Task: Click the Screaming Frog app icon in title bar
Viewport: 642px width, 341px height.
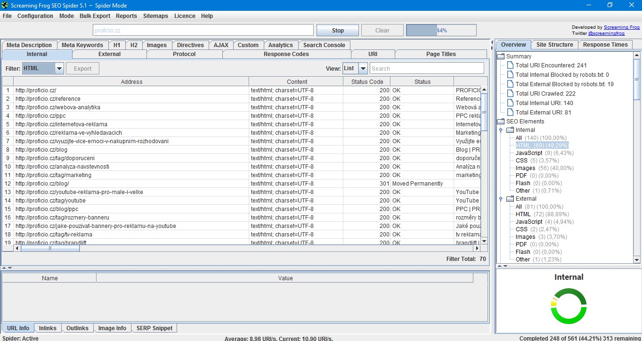Action: click(5, 5)
